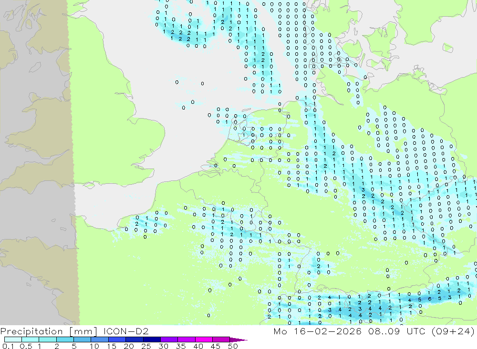The image size is (477, 349).
Task: Click the '[mm]' unit label
Action: click(x=83, y=331)
